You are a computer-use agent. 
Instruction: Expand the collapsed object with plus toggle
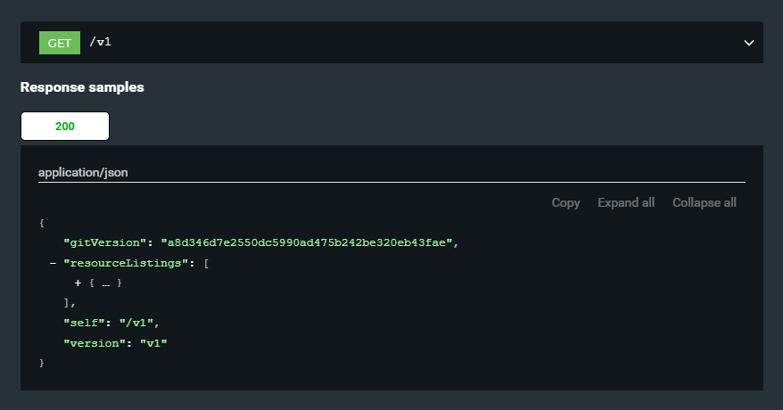(x=78, y=283)
